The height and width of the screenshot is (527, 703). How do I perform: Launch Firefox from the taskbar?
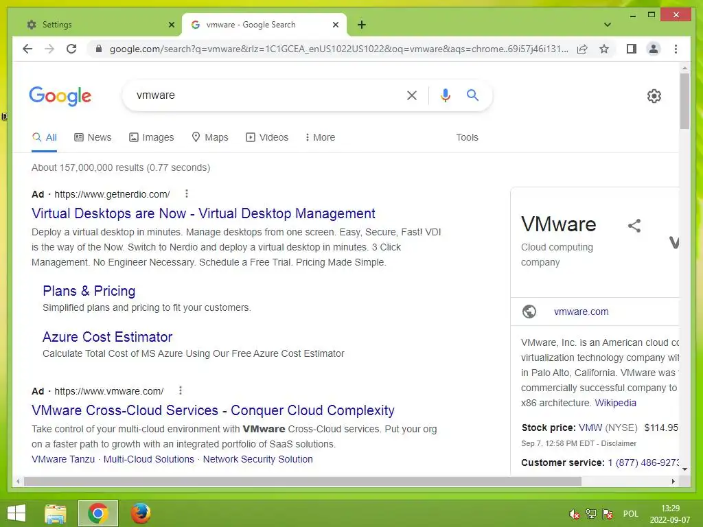click(x=140, y=513)
